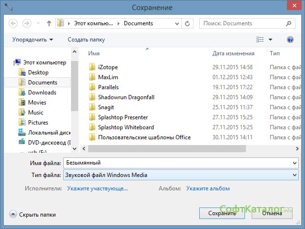Image resolution: width=305 pixels, height=229 pixels.
Task: Expand the Имя файла dropdown arrow
Action: click(x=294, y=163)
